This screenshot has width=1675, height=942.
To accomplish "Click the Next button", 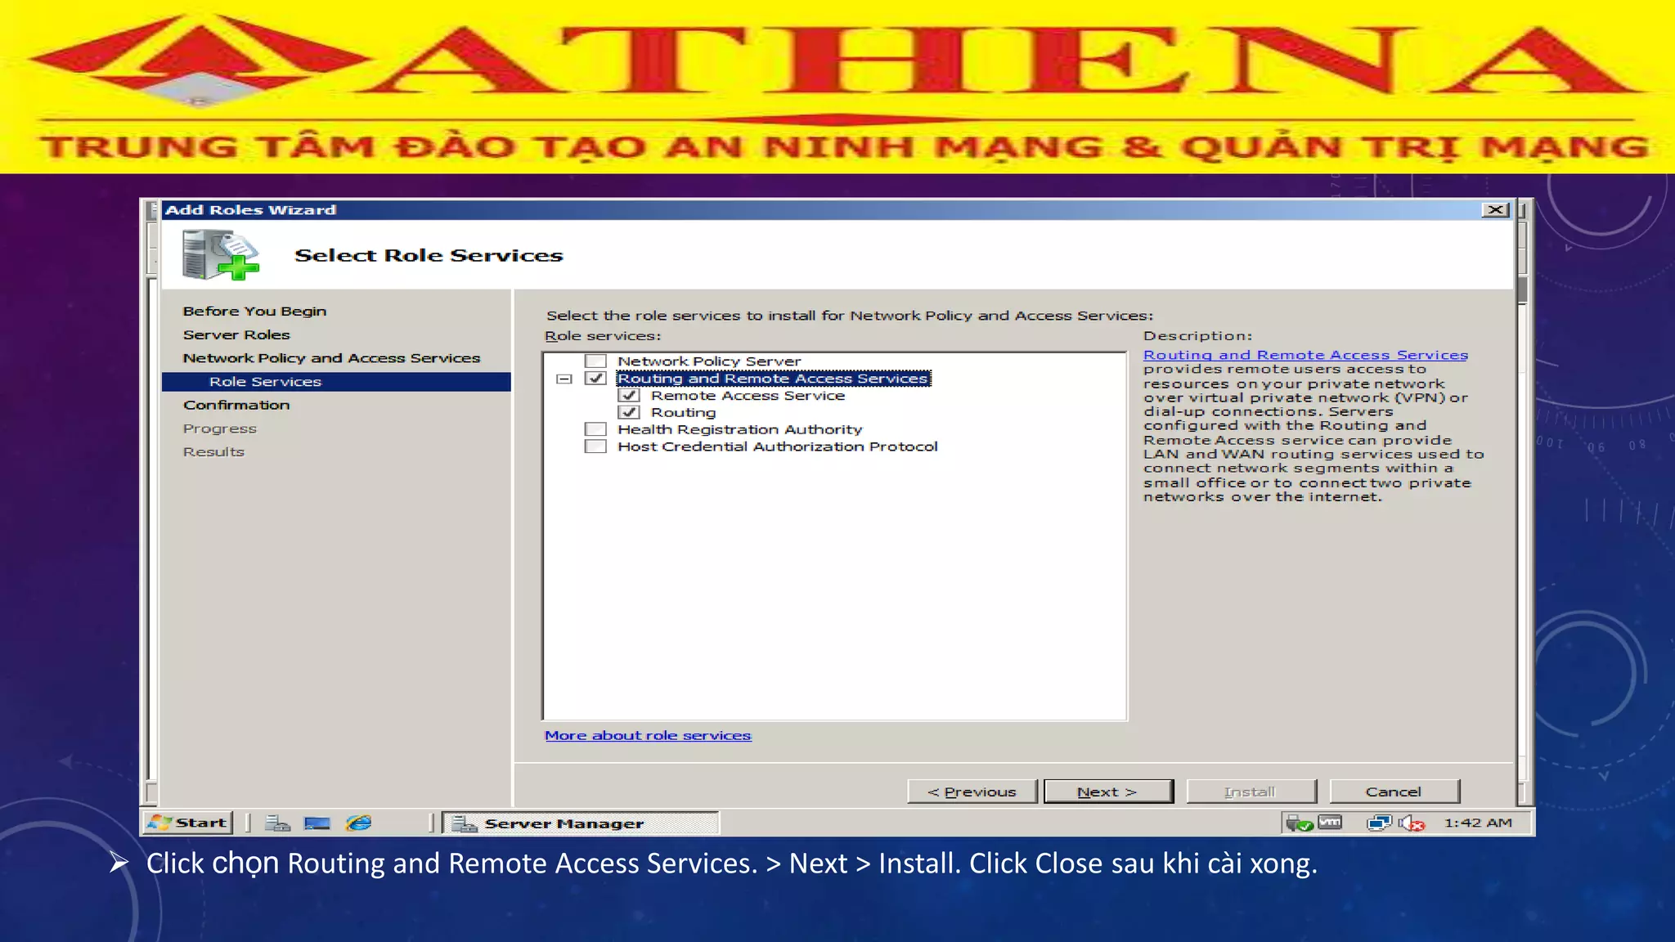I will coord(1108,792).
